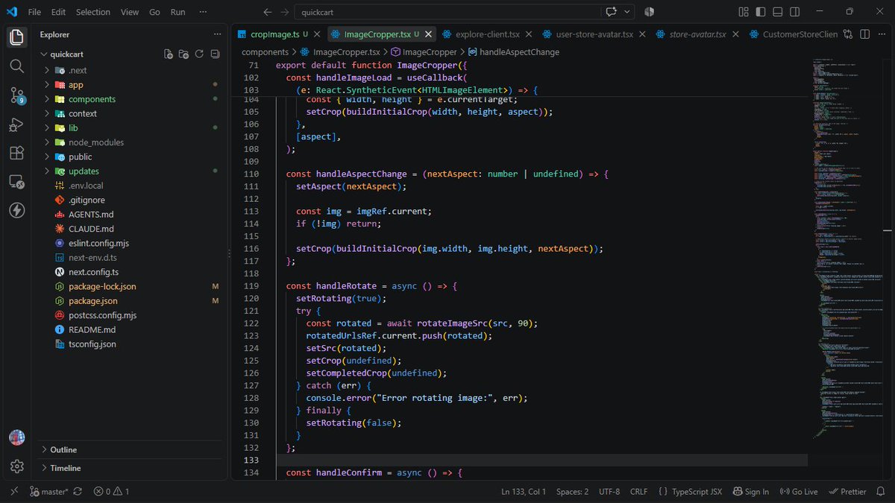Open the notifications bell
Viewport: 895px width, 503px height.
(x=881, y=492)
